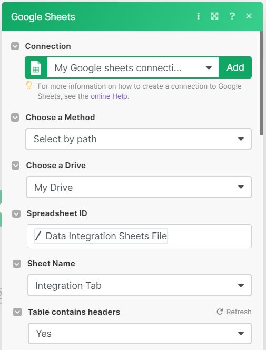Image resolution: width=266 pixels, height=350 pixels.
Task: Open the three-dot options menu in header
Action: tap(198, 16)
